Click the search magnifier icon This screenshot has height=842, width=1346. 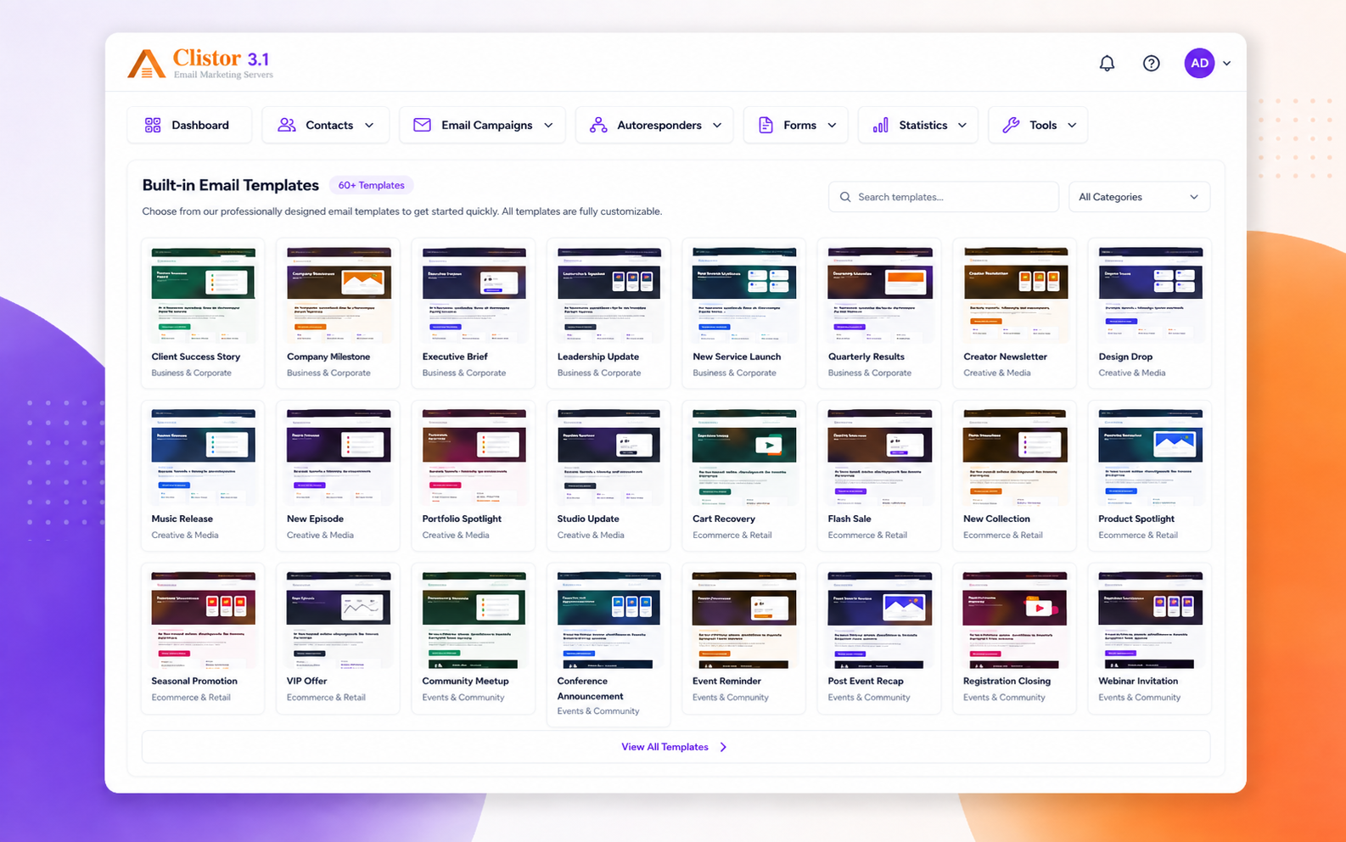[845, 197]
